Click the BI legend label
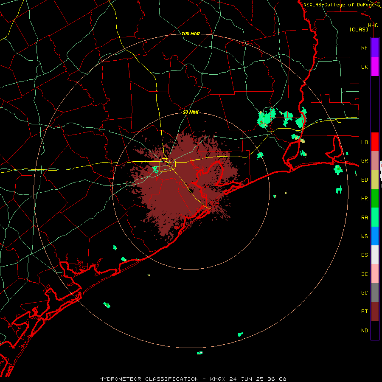Screen dimensions: 382x382 [x=364, y=312]
